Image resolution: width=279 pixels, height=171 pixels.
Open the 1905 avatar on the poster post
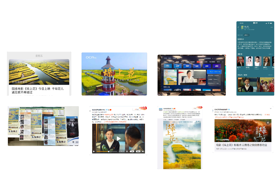tap(160, 109)
